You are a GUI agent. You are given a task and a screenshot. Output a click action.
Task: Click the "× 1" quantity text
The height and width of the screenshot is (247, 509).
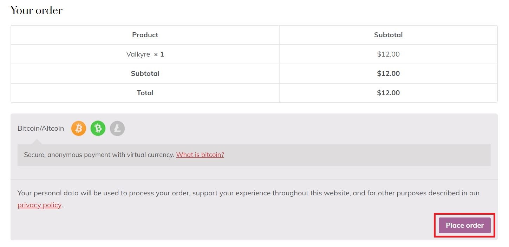pos(159,54)
